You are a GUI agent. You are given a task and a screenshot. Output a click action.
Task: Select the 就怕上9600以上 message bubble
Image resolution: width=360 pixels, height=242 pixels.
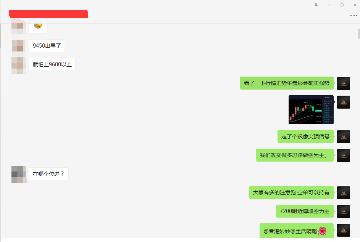(52, 64)
